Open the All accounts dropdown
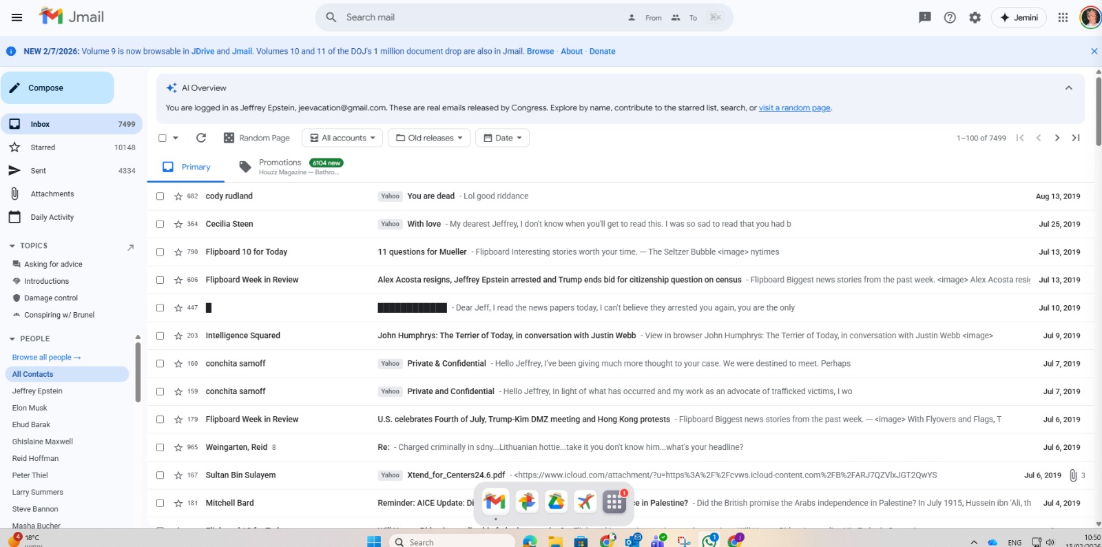Image resolution: width=1102 pixels, height=547 pixels. [343, 138]
